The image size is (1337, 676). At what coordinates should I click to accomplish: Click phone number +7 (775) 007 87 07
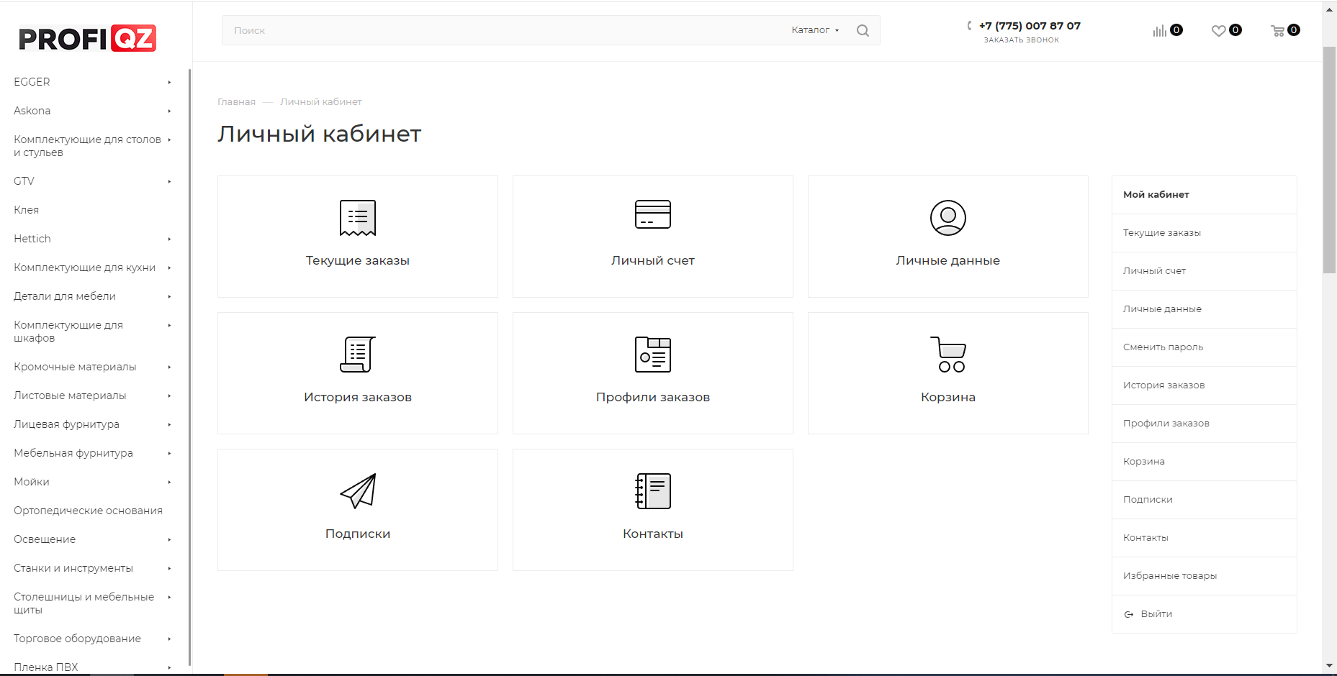pos(1030,26)
